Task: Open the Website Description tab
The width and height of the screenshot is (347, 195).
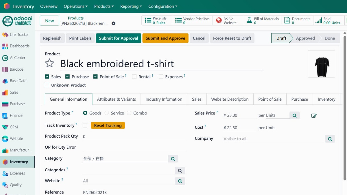Action: pos(230,99)
